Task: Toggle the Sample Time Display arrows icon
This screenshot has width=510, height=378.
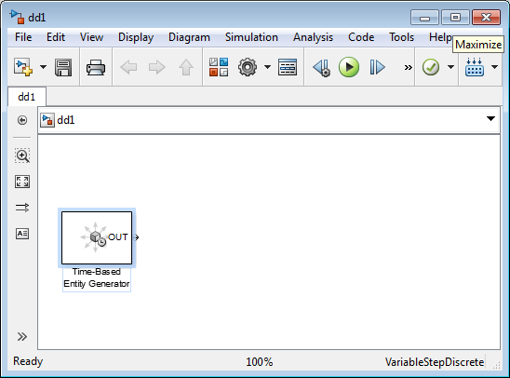Action: point(22,208)
